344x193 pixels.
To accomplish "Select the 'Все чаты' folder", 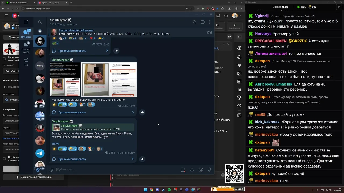I will pyautogui.click(x=26, y=34).
